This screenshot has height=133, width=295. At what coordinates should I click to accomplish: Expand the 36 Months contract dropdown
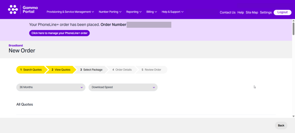(x=51, y=87)
